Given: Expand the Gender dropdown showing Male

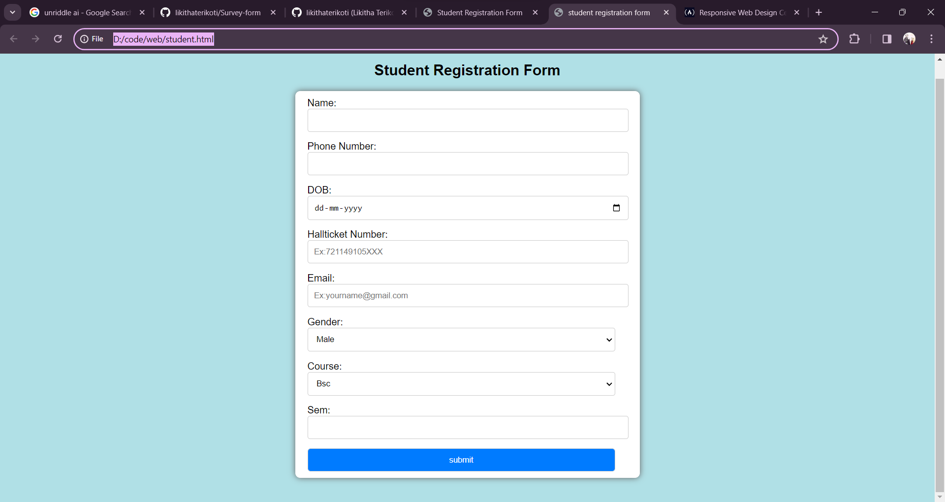Looking at the screenshot, I should point(461,340).
